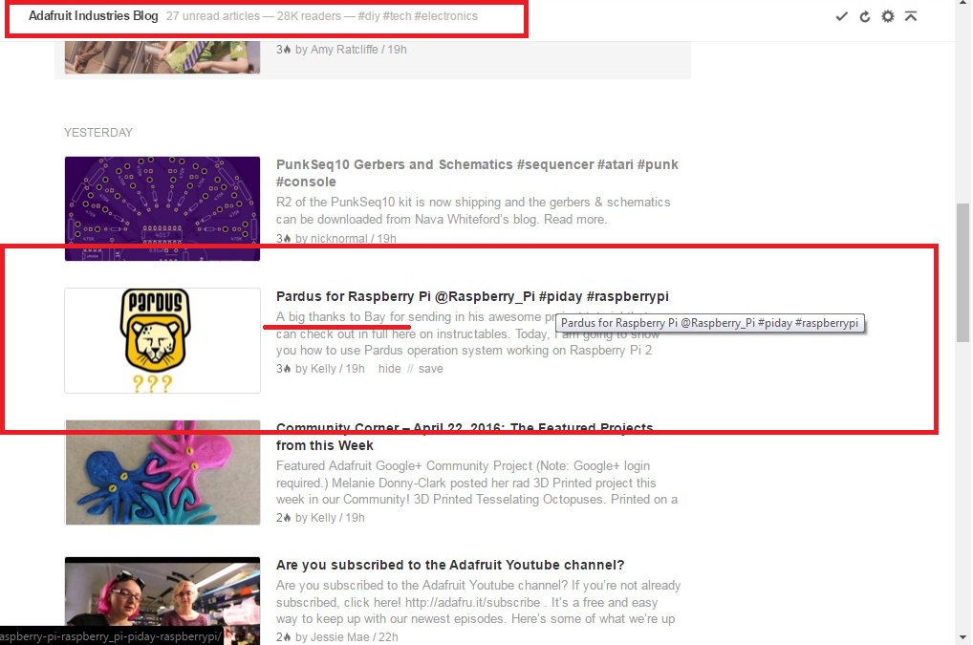This screenshot has height=645, width=973.
Task: Save the Pardus for Raspberry Pi article
Action: (x=431, y=369)
